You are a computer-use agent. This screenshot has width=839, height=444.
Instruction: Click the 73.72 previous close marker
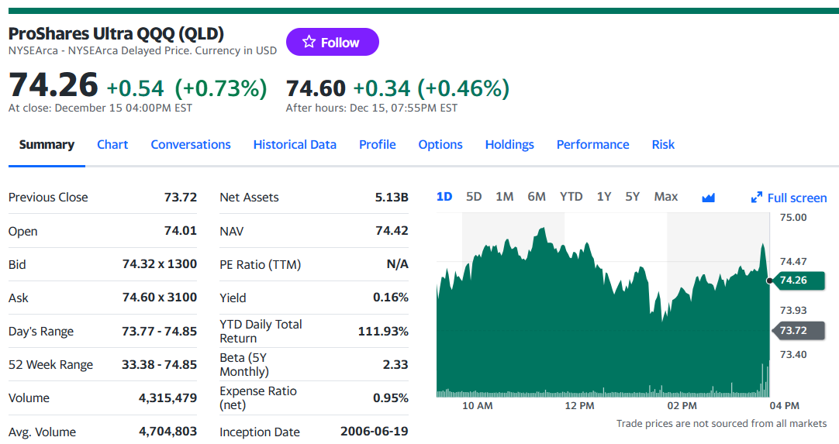tap(798, 331)
